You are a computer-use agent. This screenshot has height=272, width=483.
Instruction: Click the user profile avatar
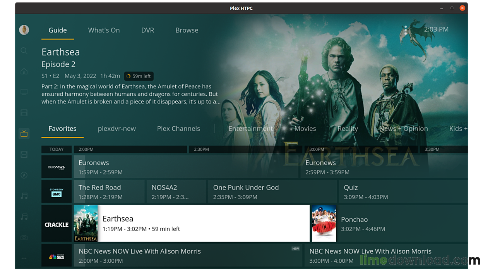pos(24,30)
